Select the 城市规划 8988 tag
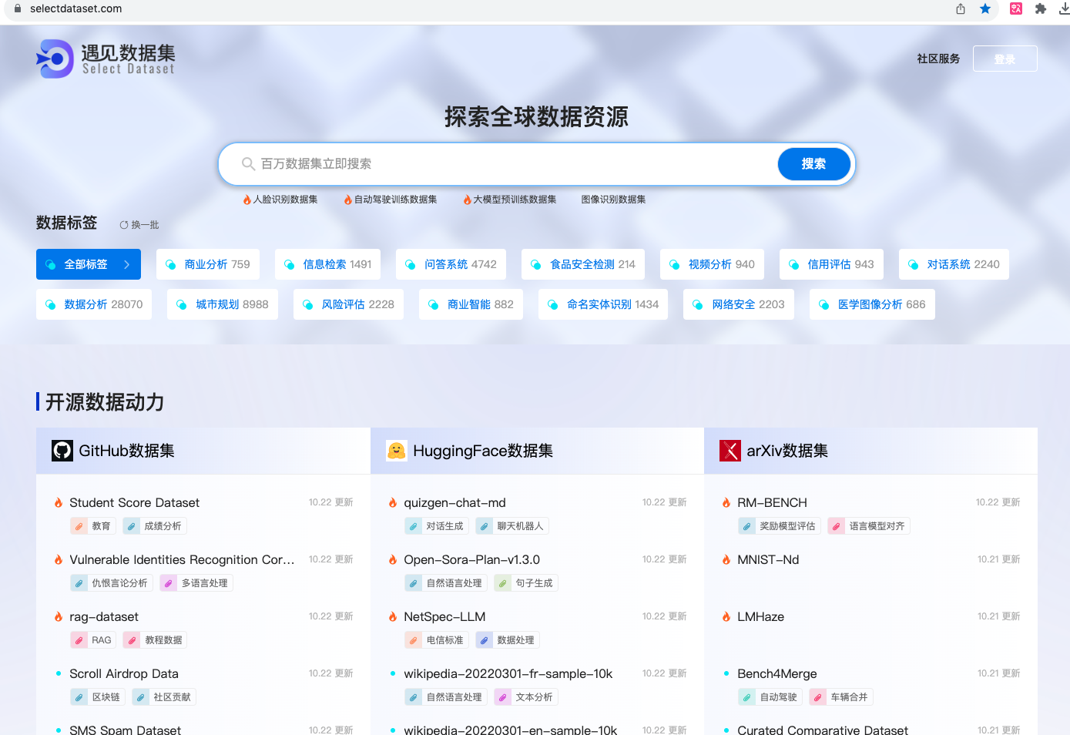Viewport: 1070px width, 735px height. pos(223,304)
